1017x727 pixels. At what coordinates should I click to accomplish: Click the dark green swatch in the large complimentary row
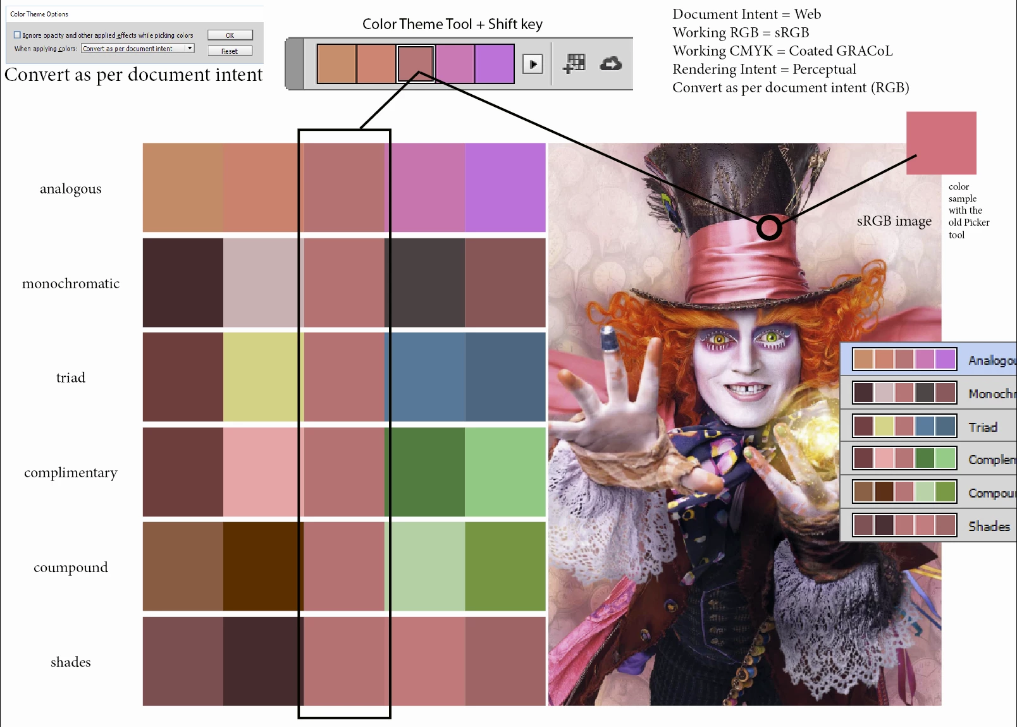click(424, 472)
